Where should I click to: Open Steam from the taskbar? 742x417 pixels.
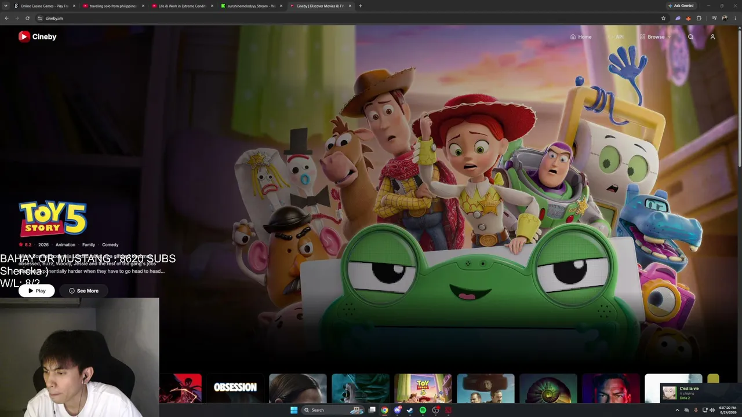coord(410,410)
